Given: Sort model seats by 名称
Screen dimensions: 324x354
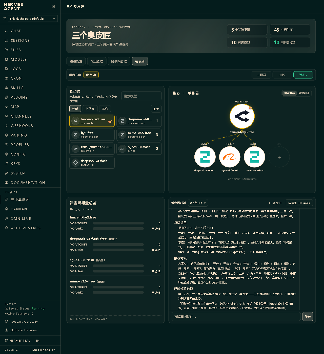Looking at the screenshot, I should pos(105,109).
